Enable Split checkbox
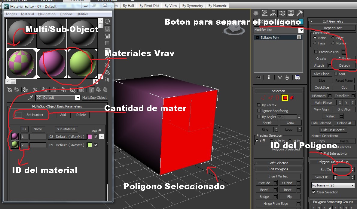357x209 pixels. [x=336, y=74]
